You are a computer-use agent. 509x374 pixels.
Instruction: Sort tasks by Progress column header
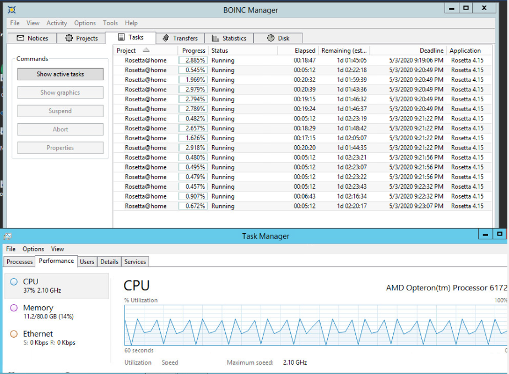tap(193, 51)
